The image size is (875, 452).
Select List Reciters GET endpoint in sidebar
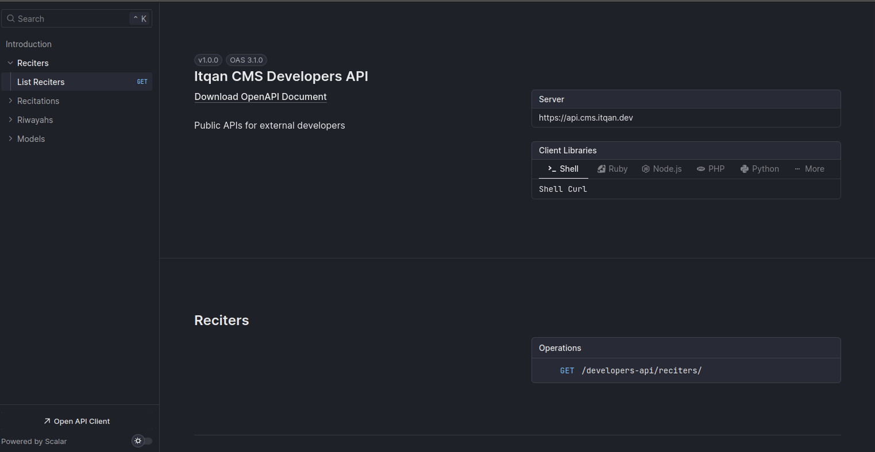[x=41, y=82]
